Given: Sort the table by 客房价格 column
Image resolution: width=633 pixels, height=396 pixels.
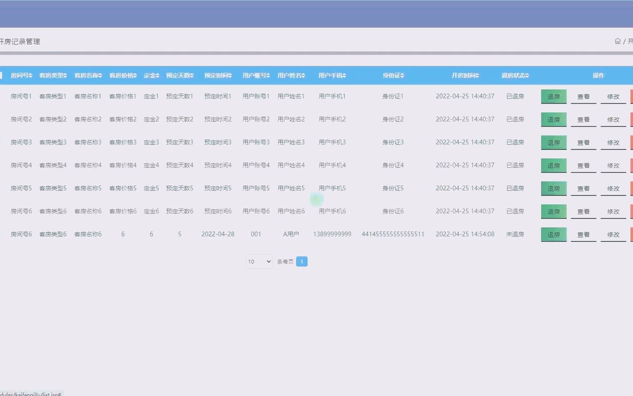Looking at the screenshot, I should tap(123, 75).
